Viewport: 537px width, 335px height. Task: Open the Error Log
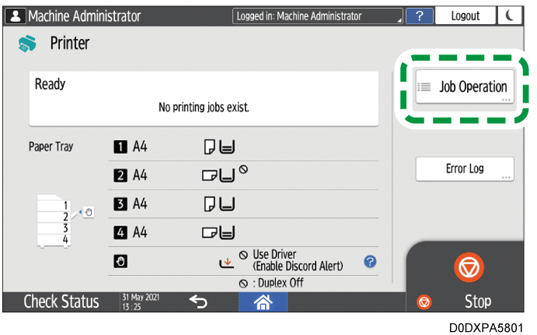(x=464, y=169)
